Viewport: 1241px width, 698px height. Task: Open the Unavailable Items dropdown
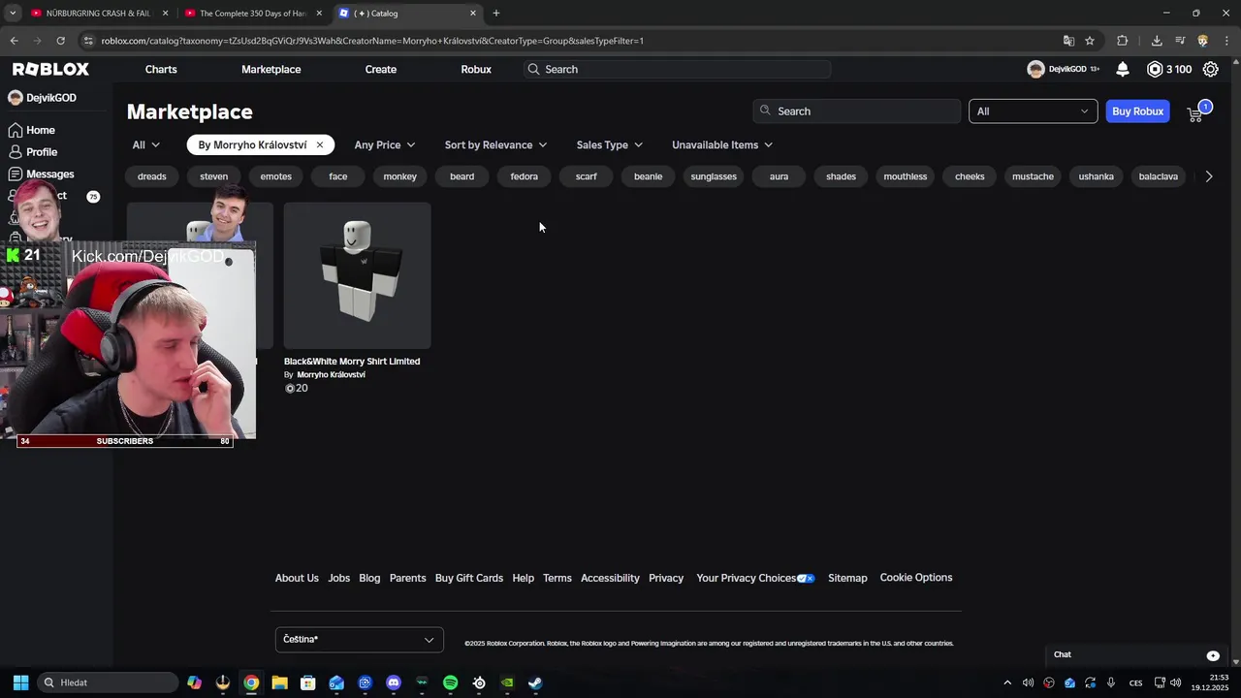[722, 144]
